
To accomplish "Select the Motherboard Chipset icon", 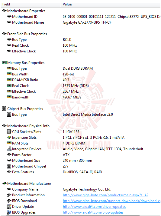I will [9, 166].
